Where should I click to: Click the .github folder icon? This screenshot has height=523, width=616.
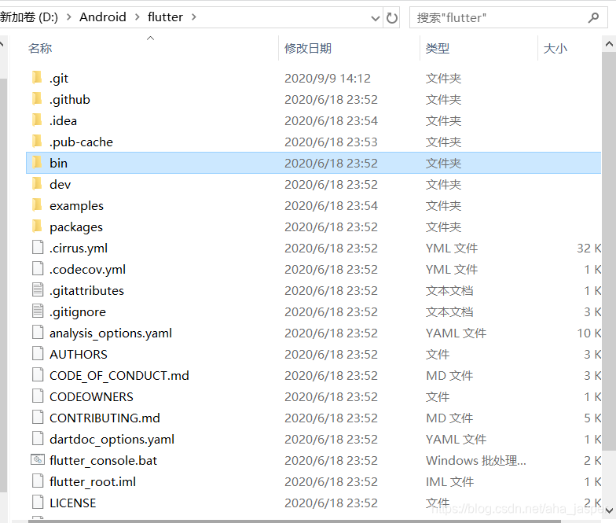point(36,99)
